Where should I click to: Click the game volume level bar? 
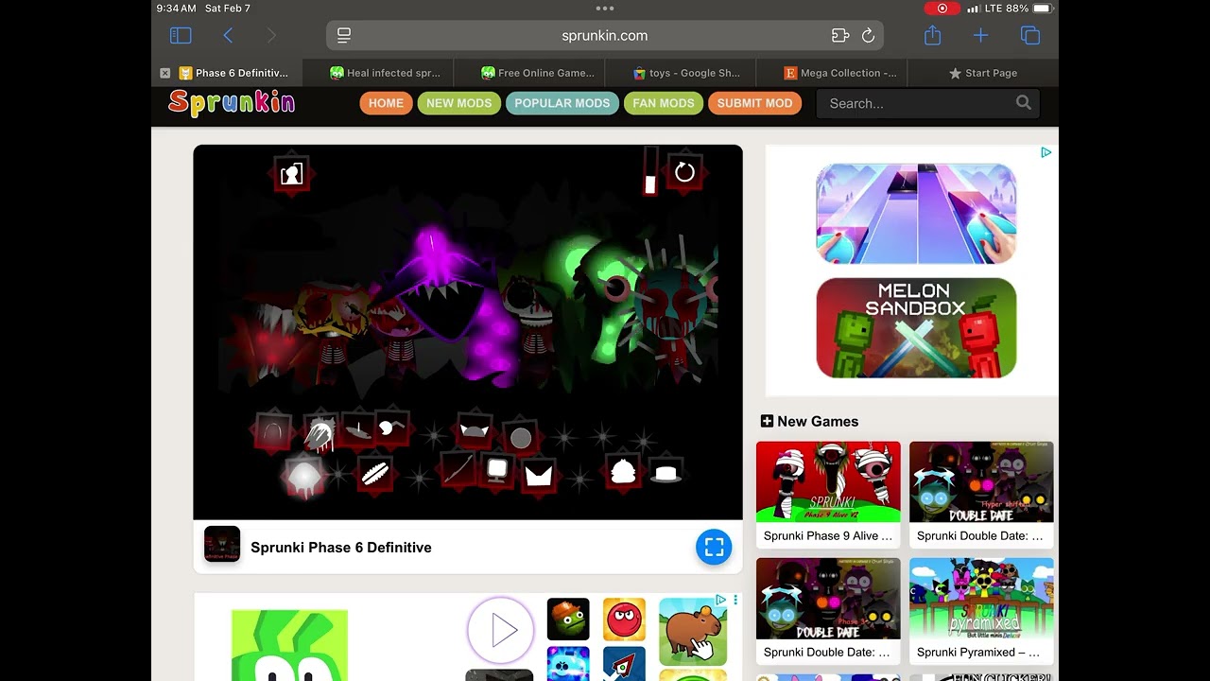click(650, 172)
